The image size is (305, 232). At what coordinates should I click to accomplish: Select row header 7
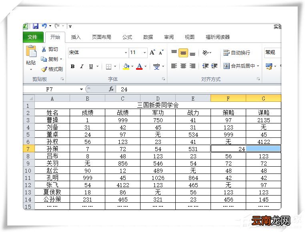tap(28, 149)
